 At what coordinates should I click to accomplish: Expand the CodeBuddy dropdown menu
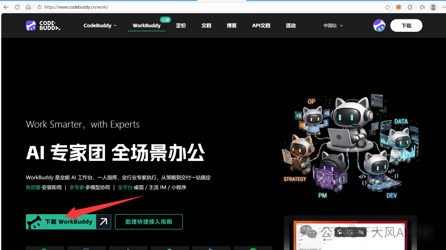click(x=100, y=26)
